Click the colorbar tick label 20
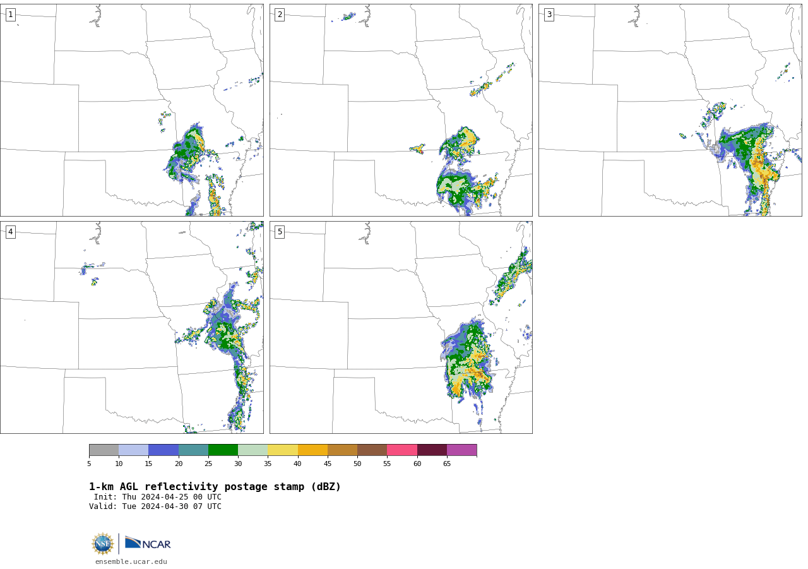 (x=179, y=464)
